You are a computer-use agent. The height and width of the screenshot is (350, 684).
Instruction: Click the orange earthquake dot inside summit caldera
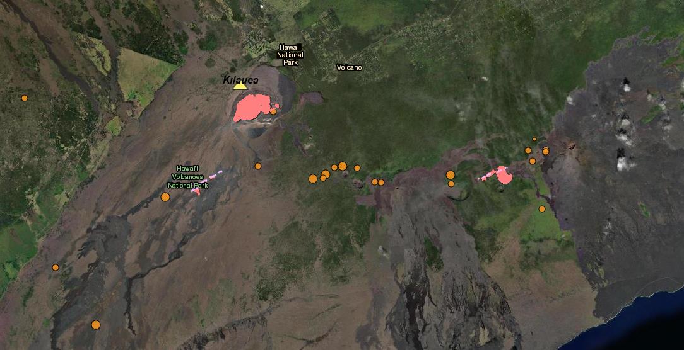coord(273,111)
